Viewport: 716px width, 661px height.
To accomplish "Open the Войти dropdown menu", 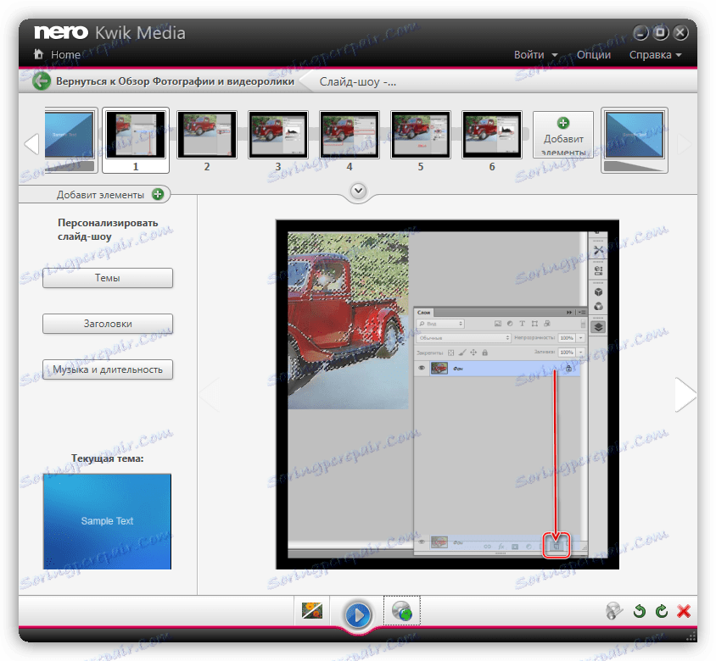I will click(535, 54).
